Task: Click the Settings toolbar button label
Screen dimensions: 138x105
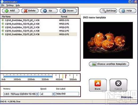Action: pos(111,11)
